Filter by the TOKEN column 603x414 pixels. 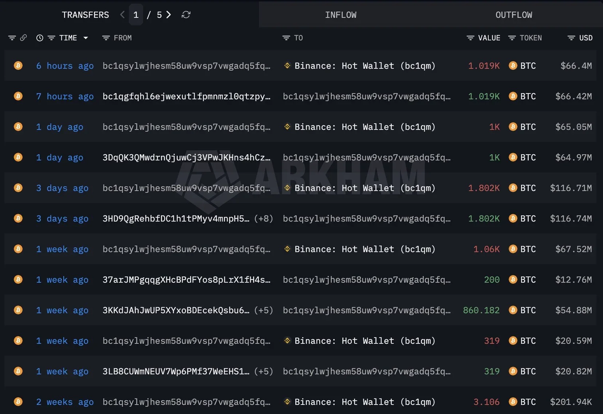[x=512, y=38]
